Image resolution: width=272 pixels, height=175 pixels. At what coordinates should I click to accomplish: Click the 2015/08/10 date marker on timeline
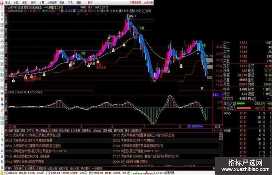(x=195, y=126)
